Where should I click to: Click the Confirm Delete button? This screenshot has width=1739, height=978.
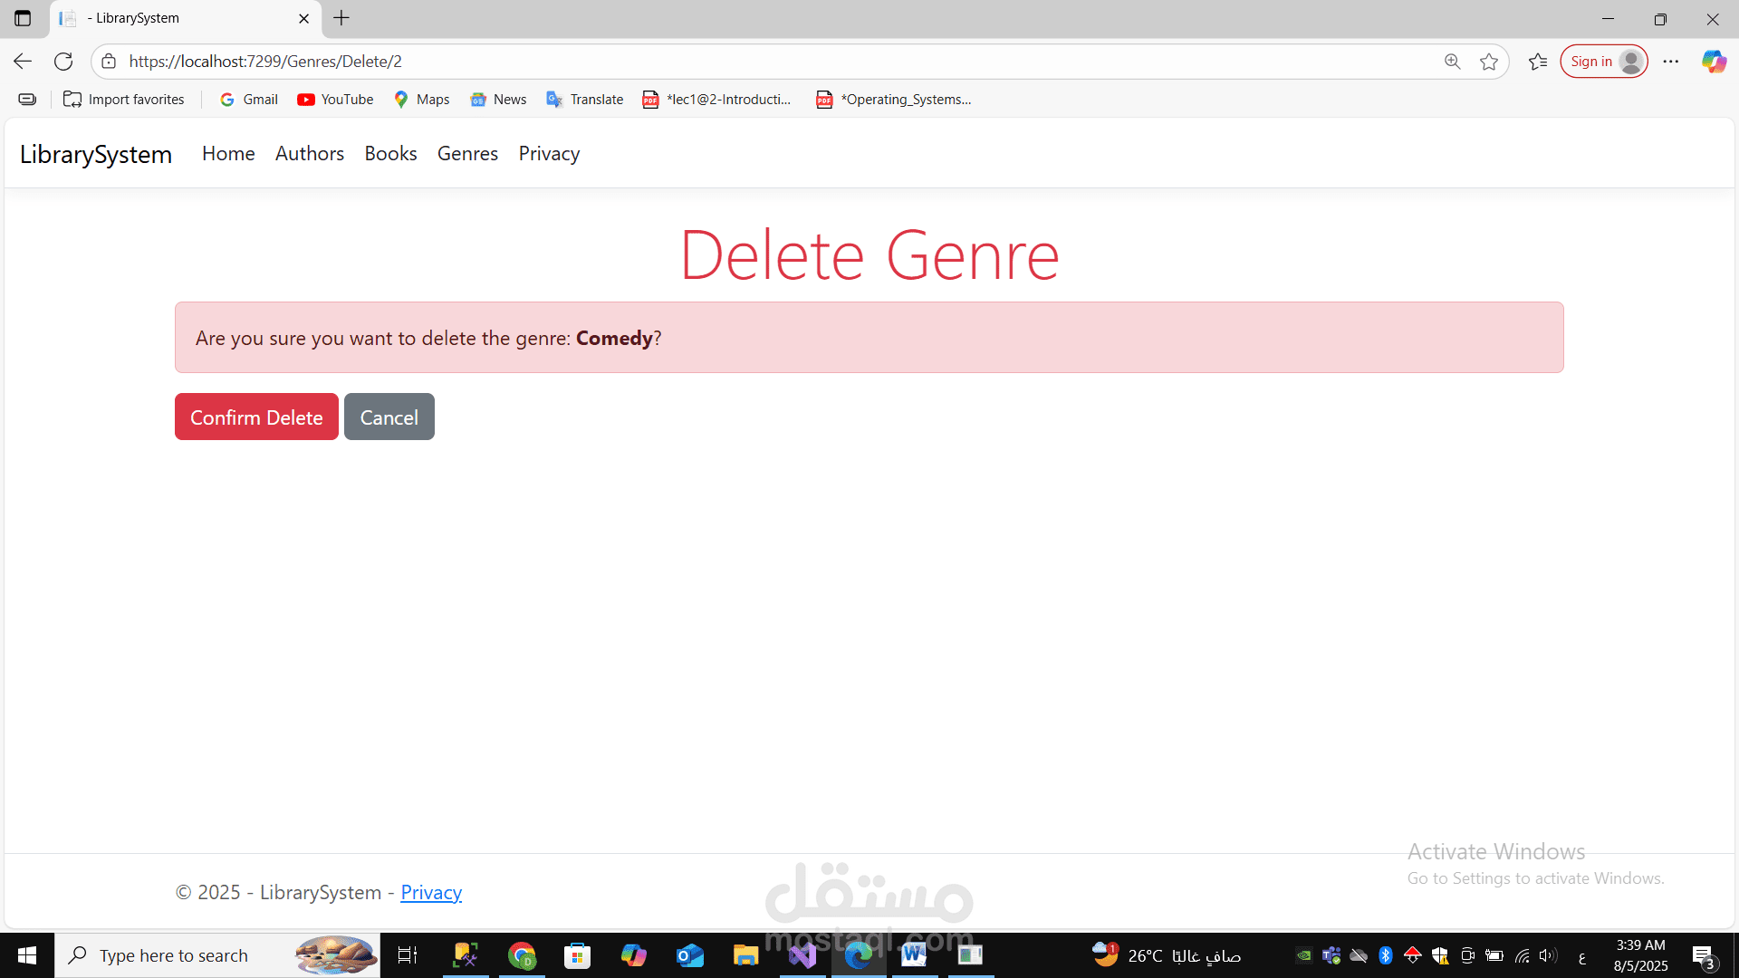pos(256,417)
